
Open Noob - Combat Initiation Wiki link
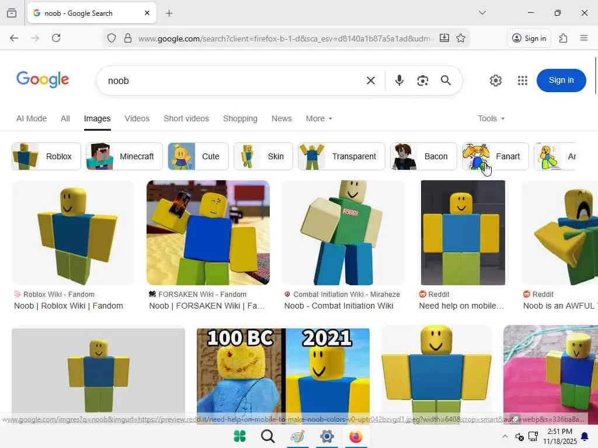(339, 306)
